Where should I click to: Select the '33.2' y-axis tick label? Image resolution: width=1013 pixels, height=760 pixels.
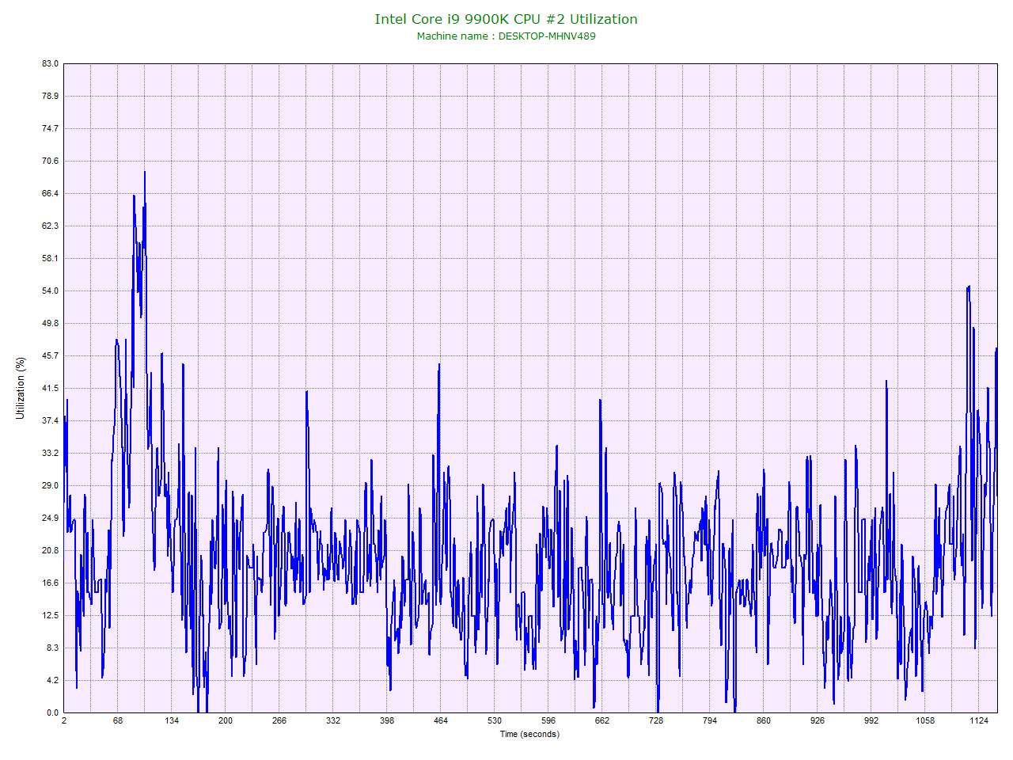click(51, 454)
